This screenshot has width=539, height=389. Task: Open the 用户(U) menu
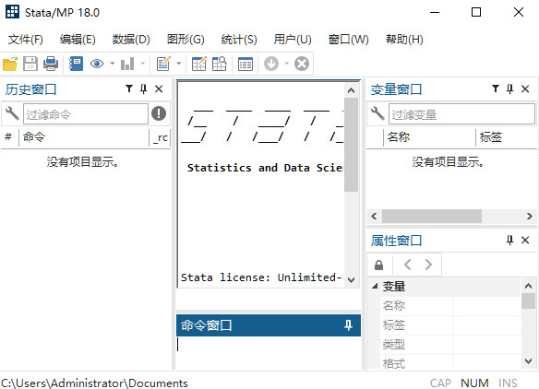(x=293, y=40)
